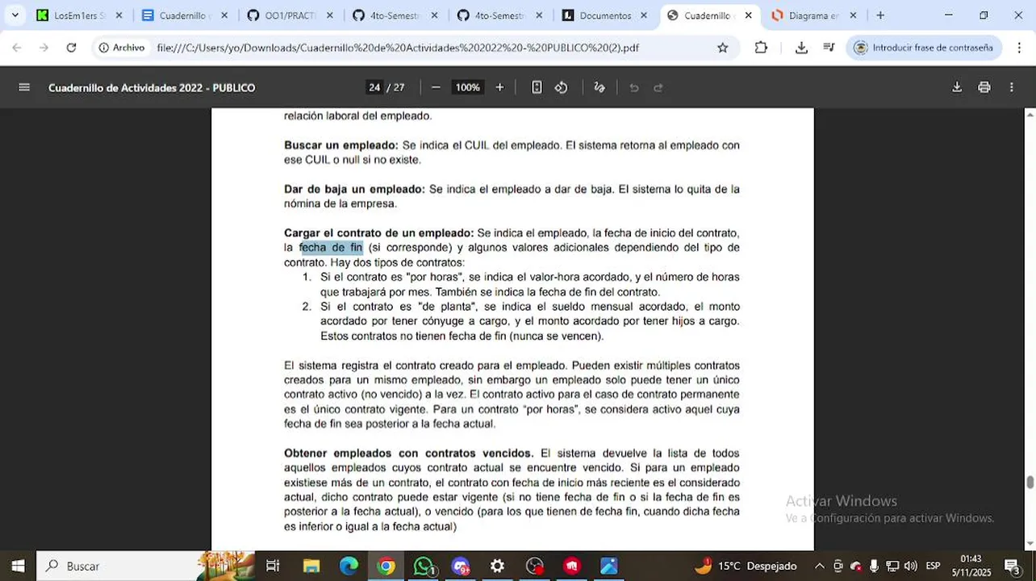Open Settings gear from taskbar

(x=497, y=566)
